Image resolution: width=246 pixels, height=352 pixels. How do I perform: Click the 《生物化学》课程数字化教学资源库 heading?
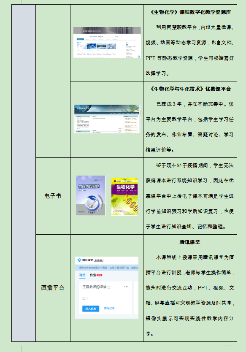pyautogui.click(x=190, y=12)
